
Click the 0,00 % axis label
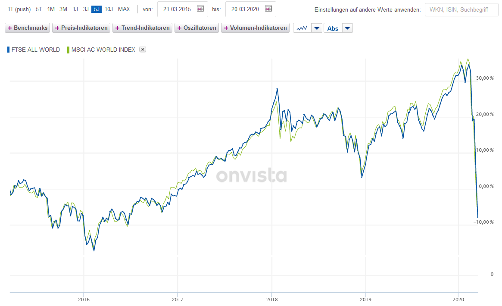(x=486, y=186)
